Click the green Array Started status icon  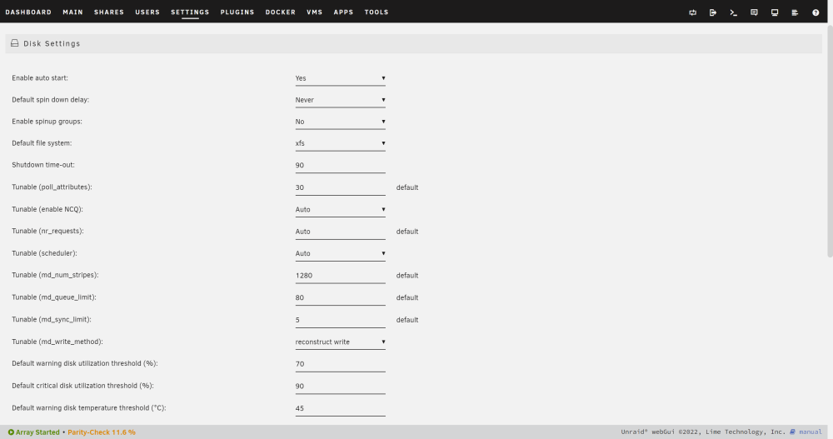[11, 432]
